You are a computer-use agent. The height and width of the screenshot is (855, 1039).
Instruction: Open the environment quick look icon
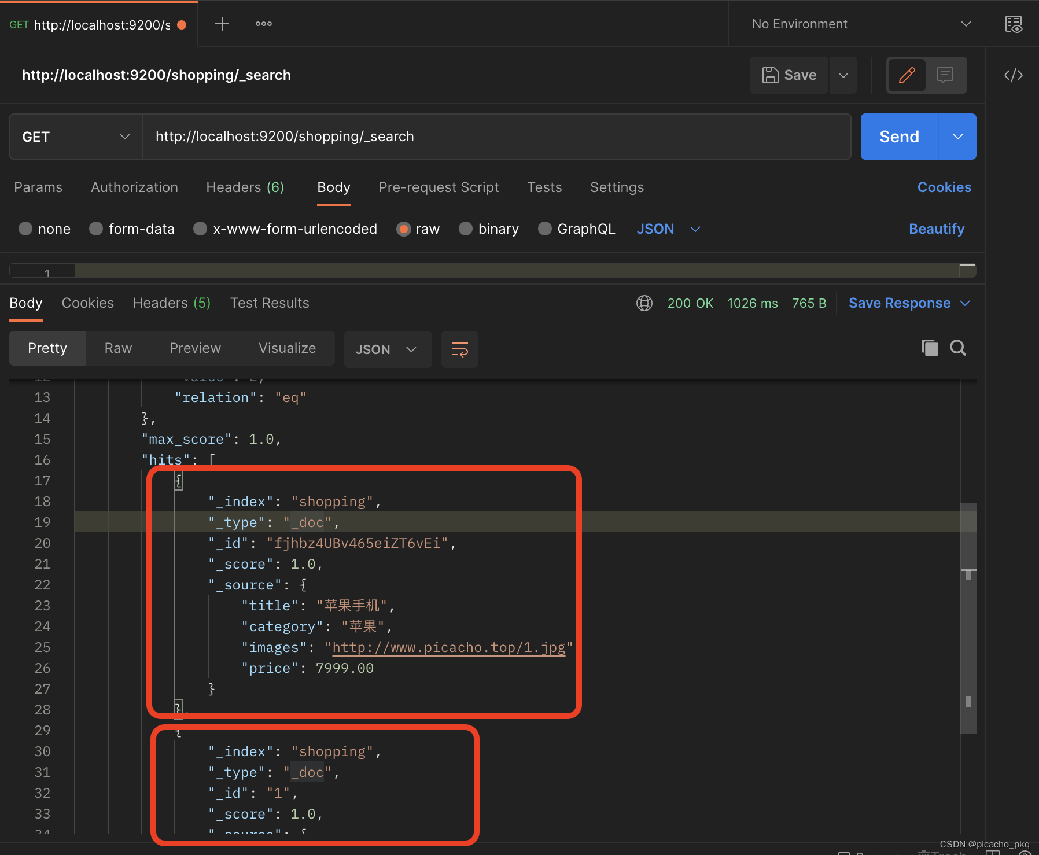click(x=1013, y=24)
